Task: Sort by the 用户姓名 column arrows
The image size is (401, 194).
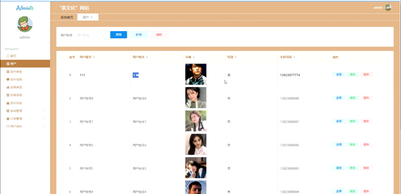Action: tap(147, 57)
